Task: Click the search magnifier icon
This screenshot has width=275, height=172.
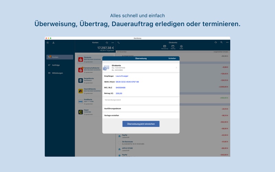Action: tap(221, 43)
